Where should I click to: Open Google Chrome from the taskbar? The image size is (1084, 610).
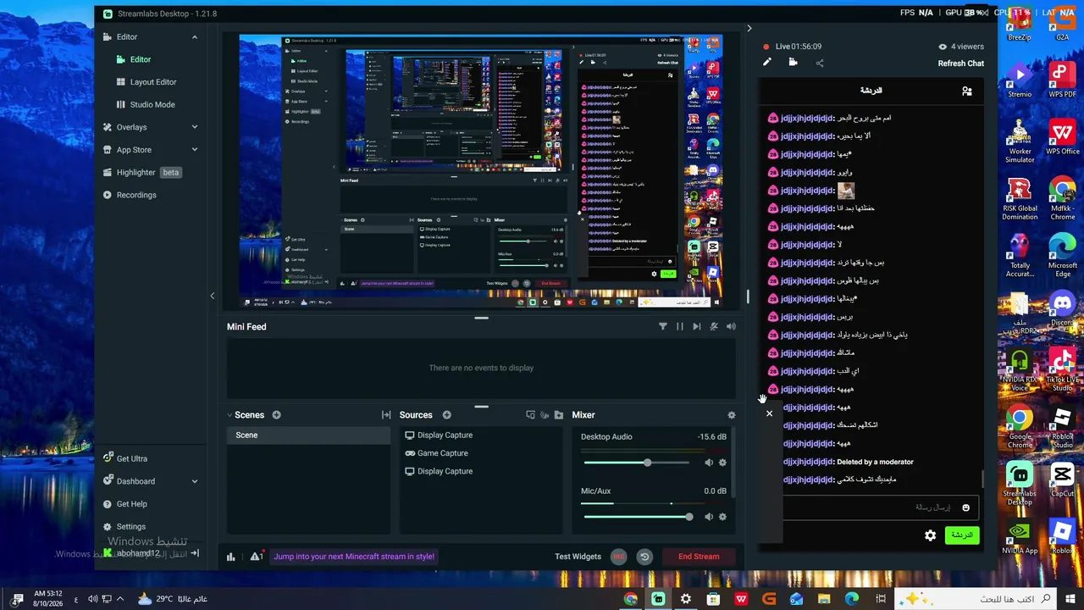tap(631, 599)
